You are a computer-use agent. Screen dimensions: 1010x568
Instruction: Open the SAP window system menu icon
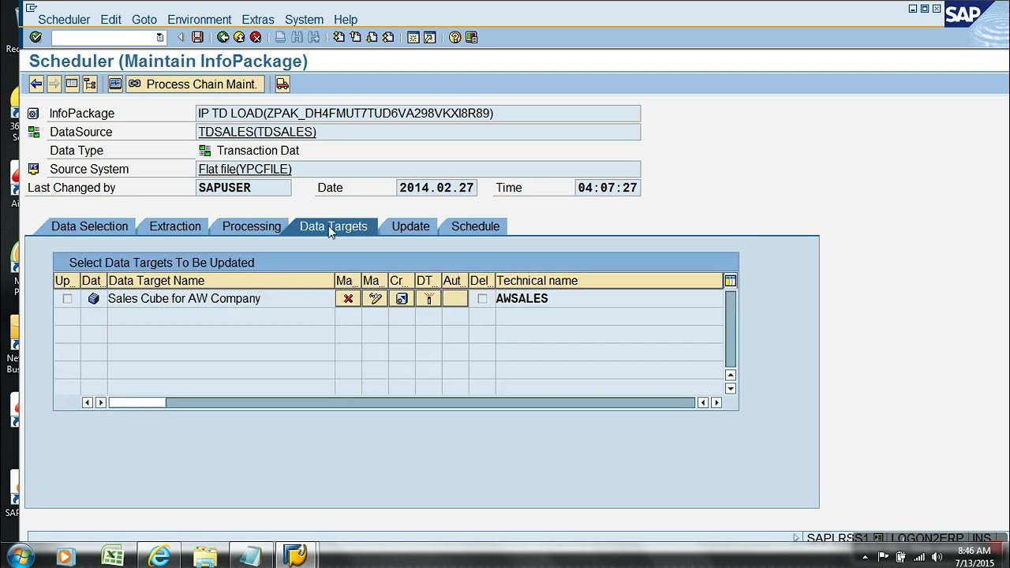tap(32, 8)
